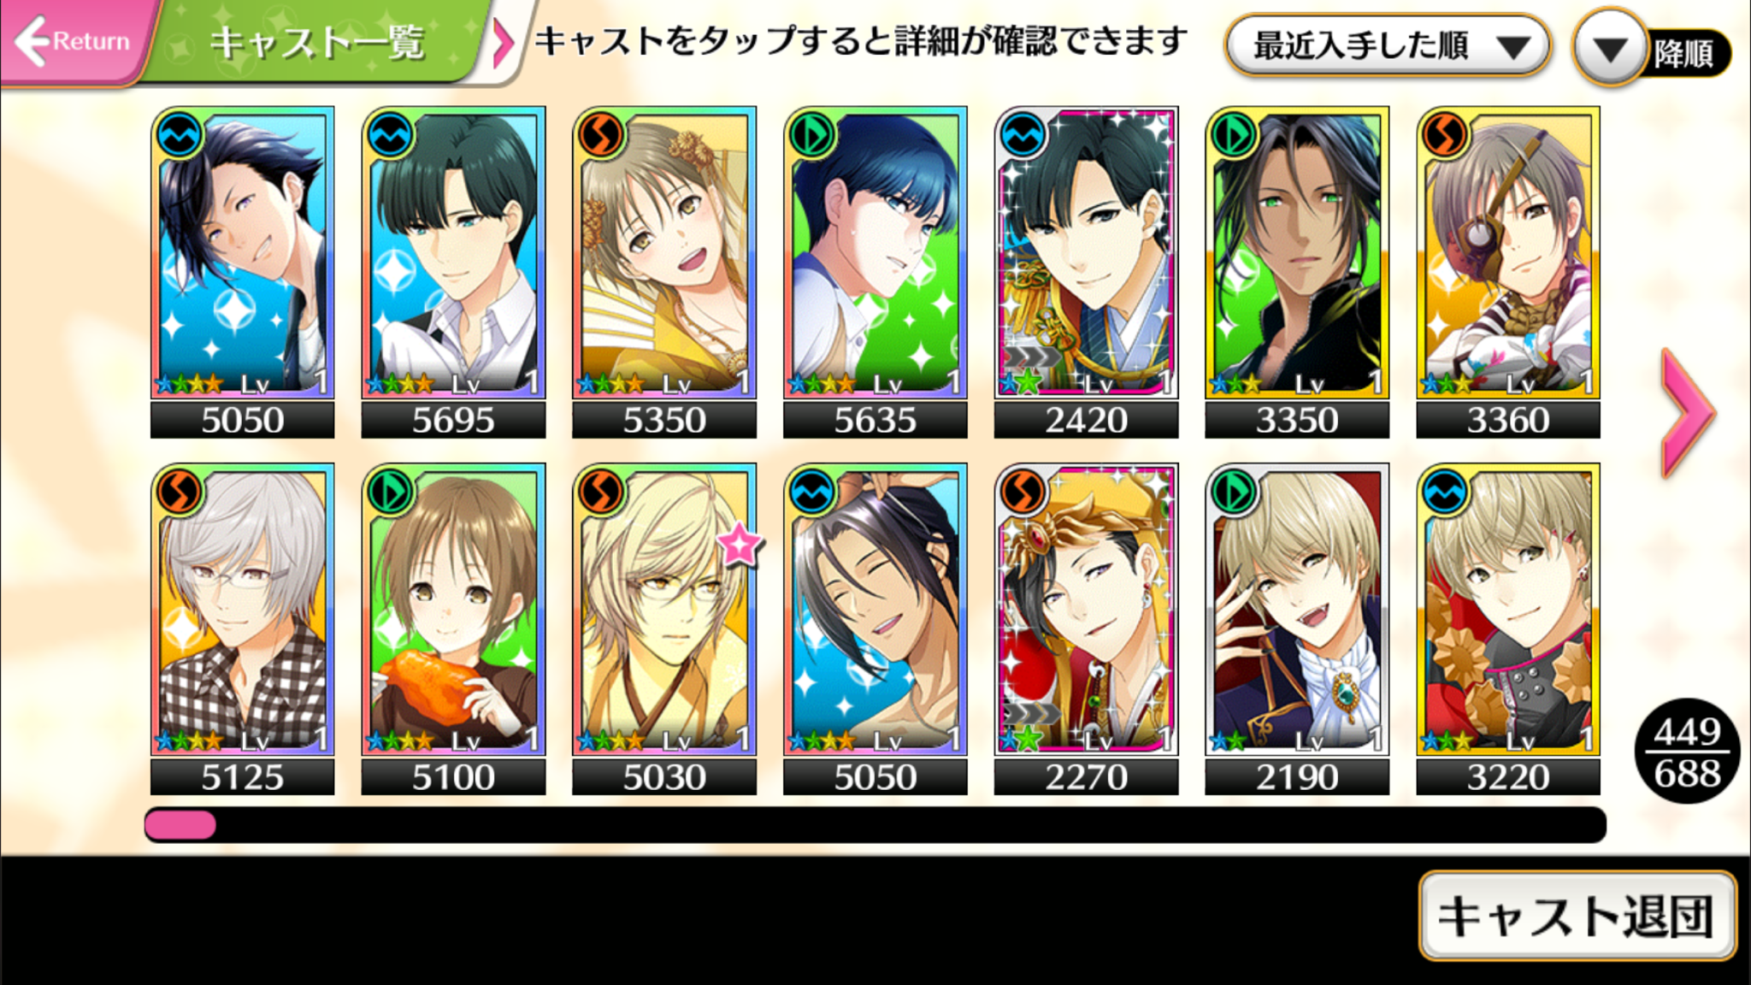
Task: Tap the green play attribute icon on the 3350 card
Action: point(1234,135)
